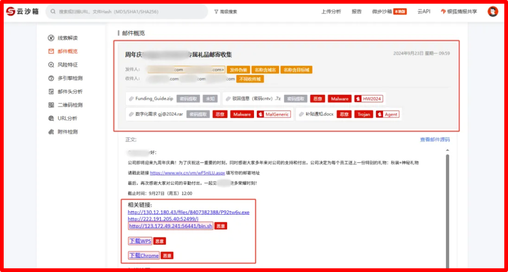508x272 pixels.
Task: Click the user avatar icon
Action: click(x=493, y=11)
